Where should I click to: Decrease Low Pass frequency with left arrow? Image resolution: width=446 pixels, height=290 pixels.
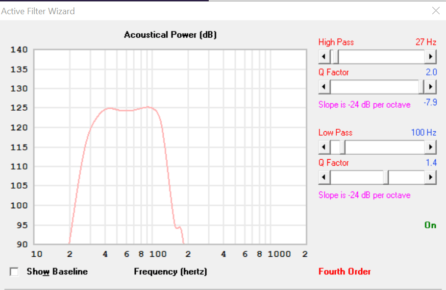324,147
